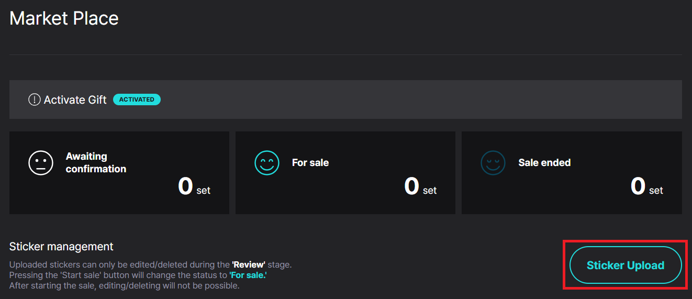The image size is (692, 299).
Task: Click the For sale 0 set count
Action: pos(420,186)
